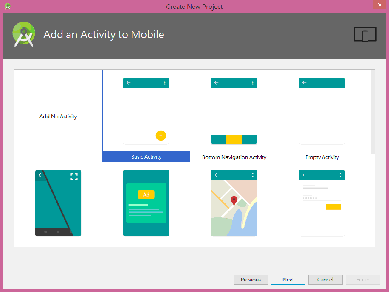Click the activity list vertical scrollbar
Image resolution: width=389 pixels, height=292 pixels.
point(372,112)
